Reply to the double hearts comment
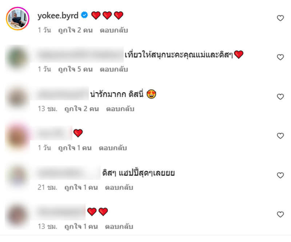Screen dimensions: 291x242 [x=119, y=227]
